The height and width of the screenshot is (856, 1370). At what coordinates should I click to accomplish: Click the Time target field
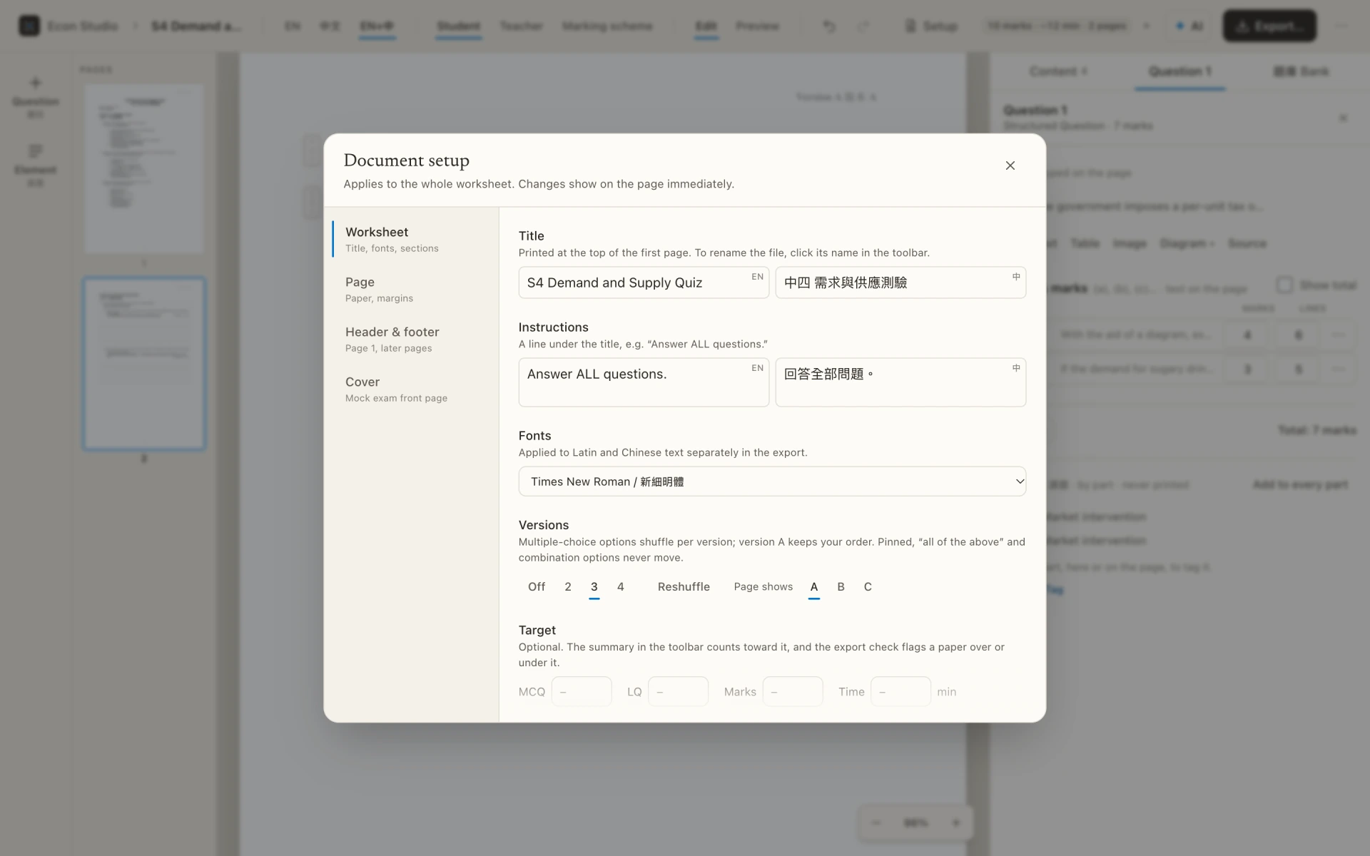900,691
